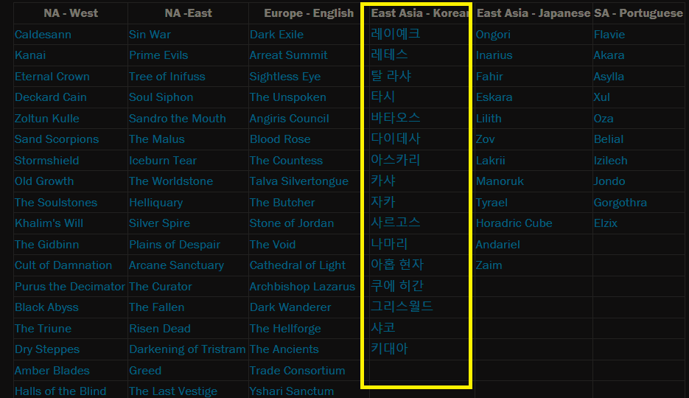Open the Helliquary link
This screenshot has height=398, width=689.
pyautogui.click(x=155, y=203)
